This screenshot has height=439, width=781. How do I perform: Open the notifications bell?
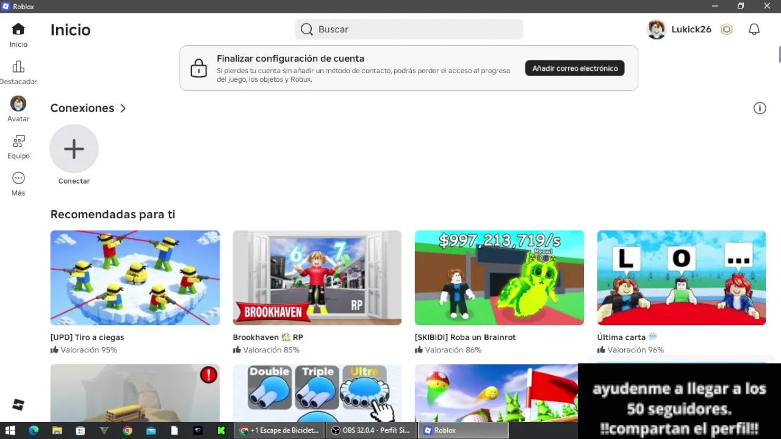[x=754, y=29]
